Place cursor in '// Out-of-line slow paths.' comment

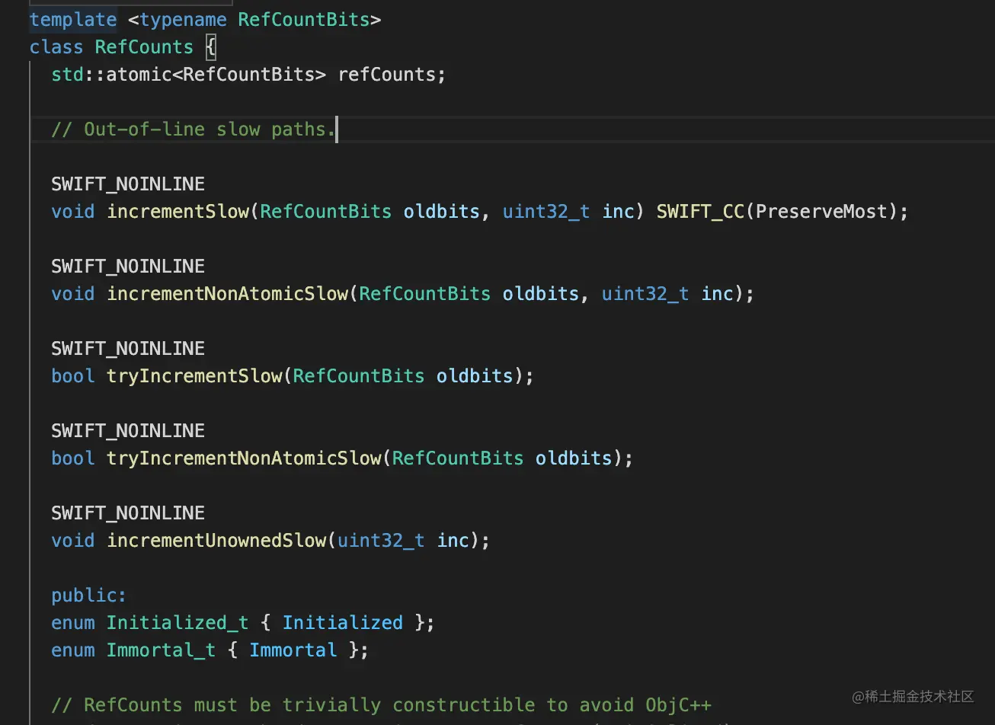pyautogui.click(x=194, y=129)
